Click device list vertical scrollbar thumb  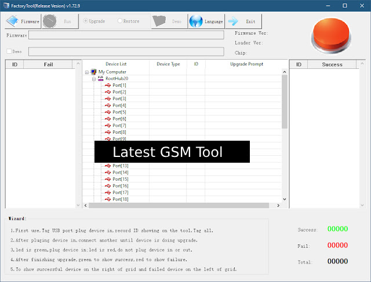click(285, 102)
